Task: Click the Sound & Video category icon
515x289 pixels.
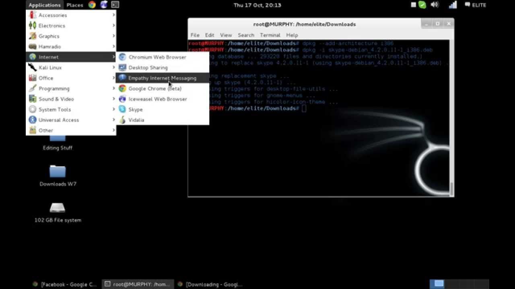Action: (x=33, y=99)
